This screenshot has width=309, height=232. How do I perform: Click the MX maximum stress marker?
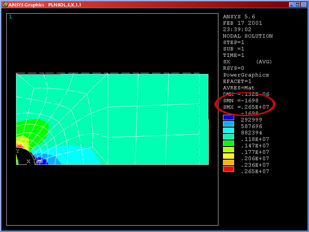coord(24,145)
